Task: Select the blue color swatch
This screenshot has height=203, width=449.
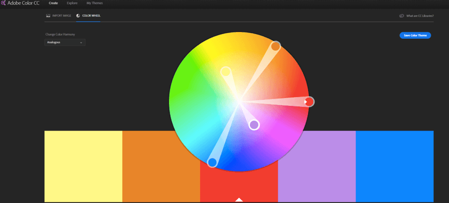Action: pos(395,166)
